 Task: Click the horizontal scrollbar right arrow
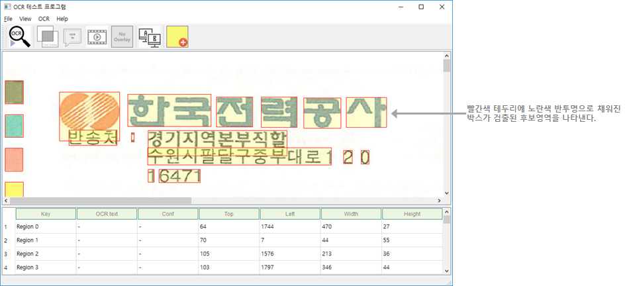[x=439, y=201]
